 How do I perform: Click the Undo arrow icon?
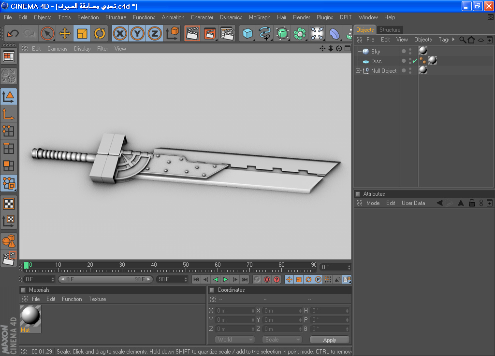pyautogui.click(x=13, y=33)
